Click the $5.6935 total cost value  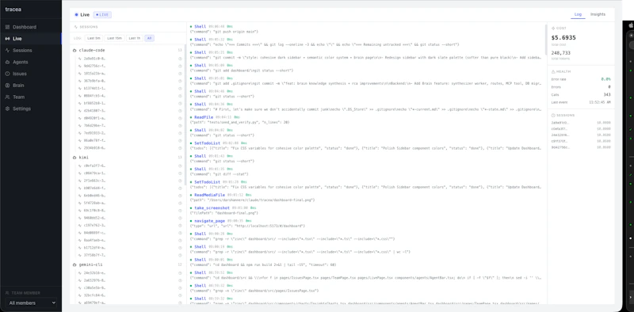(563, 37)
